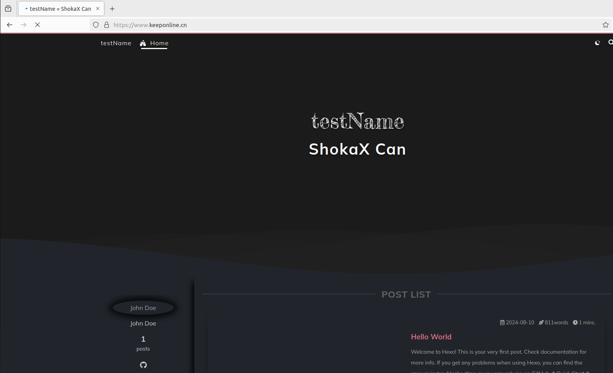Click the tracking protection shield icon
Image resolution: width=613 pixels, height=373 pixels.
click(x=96, y=25)
